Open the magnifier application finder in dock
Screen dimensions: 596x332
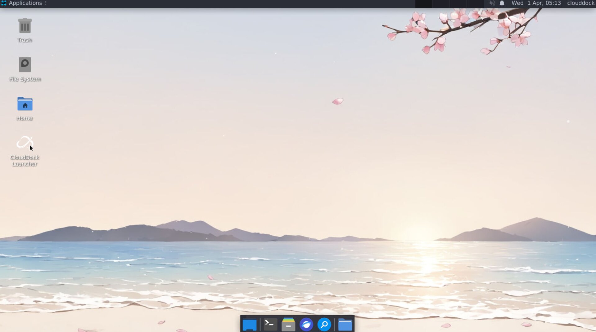pos(324,325)
